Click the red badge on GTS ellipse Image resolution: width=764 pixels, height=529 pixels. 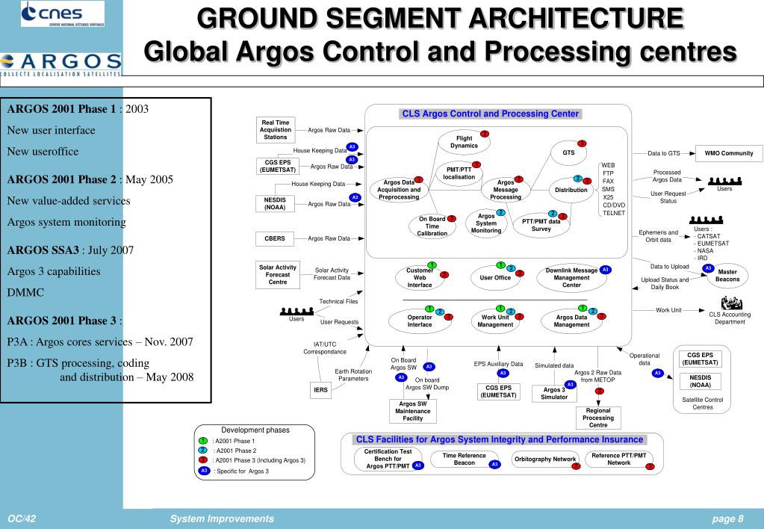point(582,143)
